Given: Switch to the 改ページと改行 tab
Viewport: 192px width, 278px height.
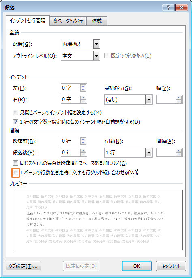Looking at the screenshot, I should (x=68, y=21).
